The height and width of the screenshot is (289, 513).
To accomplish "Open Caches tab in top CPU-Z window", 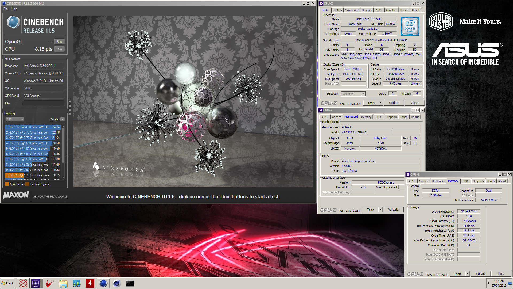I will [x=337, y=10].
